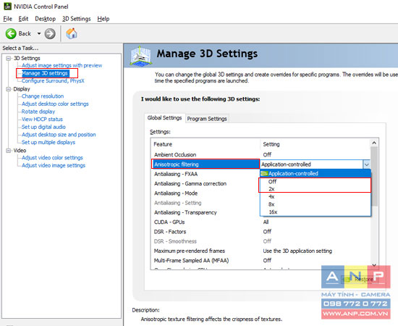The width and height of the screenshot is (398, 326).
Task: Select Manage 3D settings in task tree
Action: [x=45, y=73]
